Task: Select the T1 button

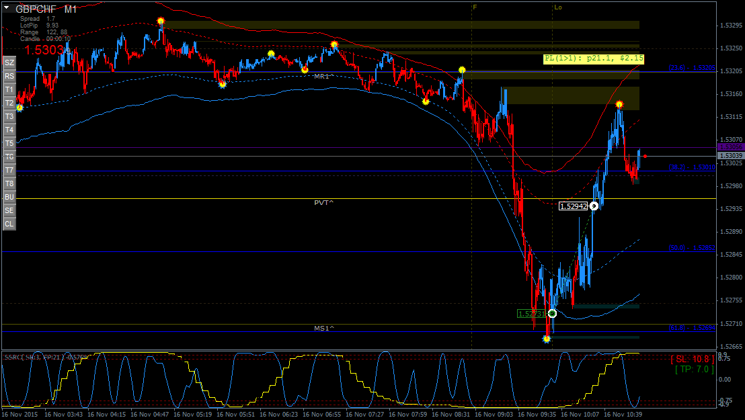Action: pyautogui.click(x=9, y=89)
